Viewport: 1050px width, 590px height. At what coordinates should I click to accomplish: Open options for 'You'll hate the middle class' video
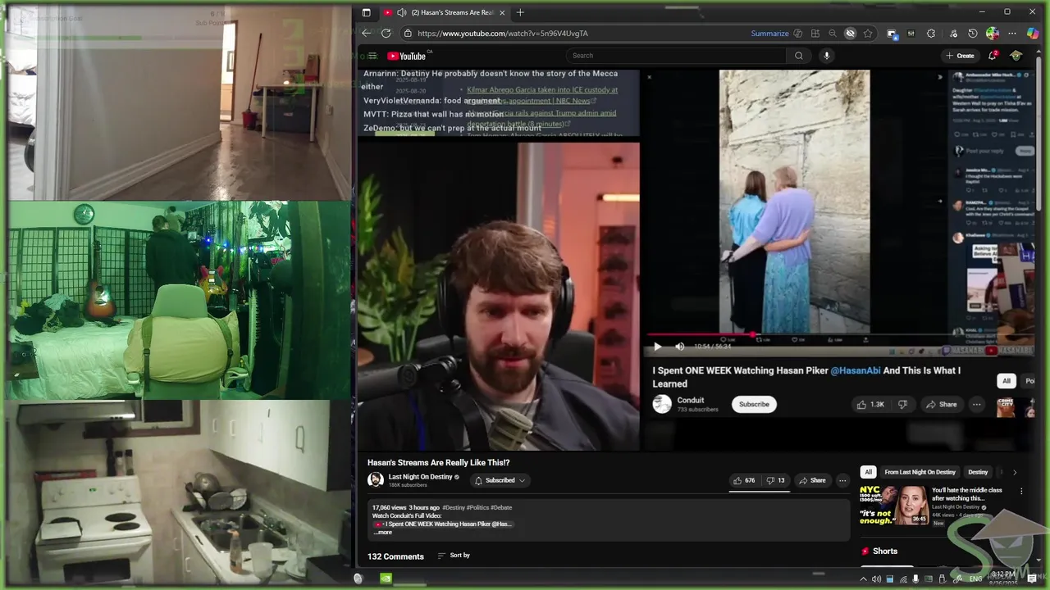pyautogui.click(x=1021, y=491)
